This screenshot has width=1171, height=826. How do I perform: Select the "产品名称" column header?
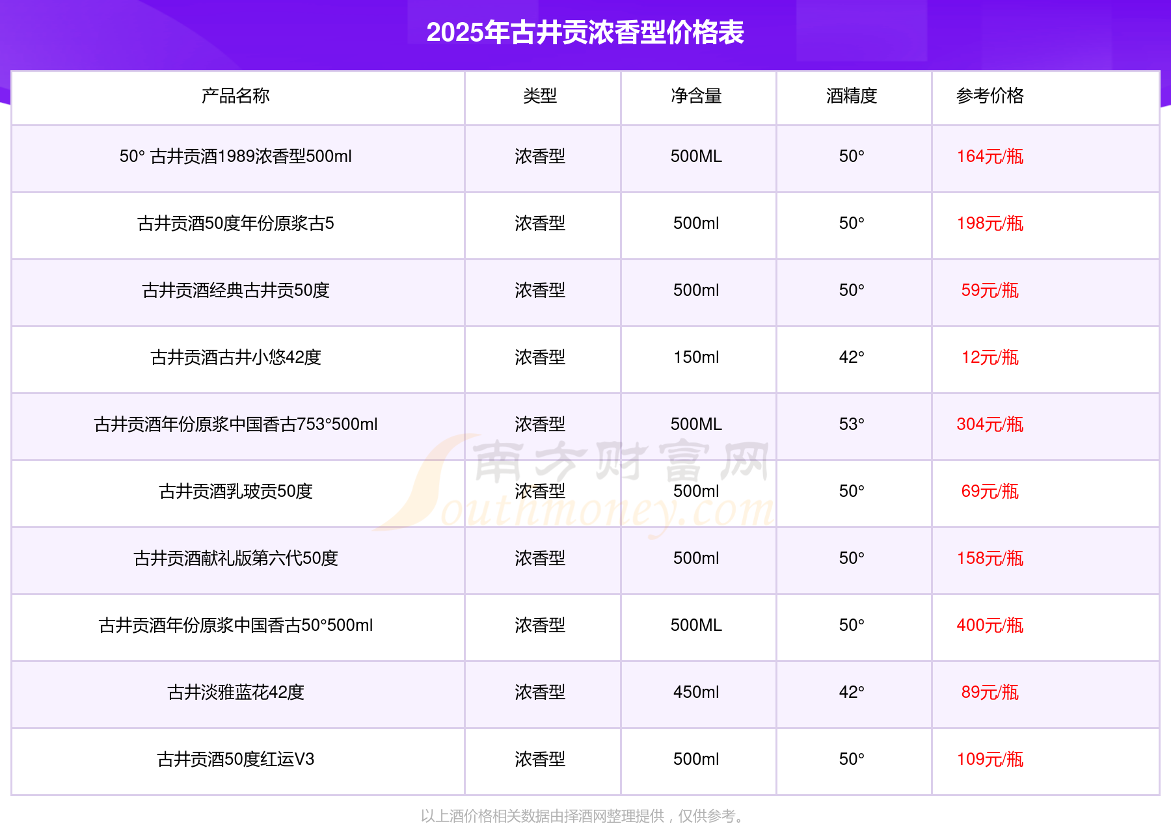tap(236, 96)
